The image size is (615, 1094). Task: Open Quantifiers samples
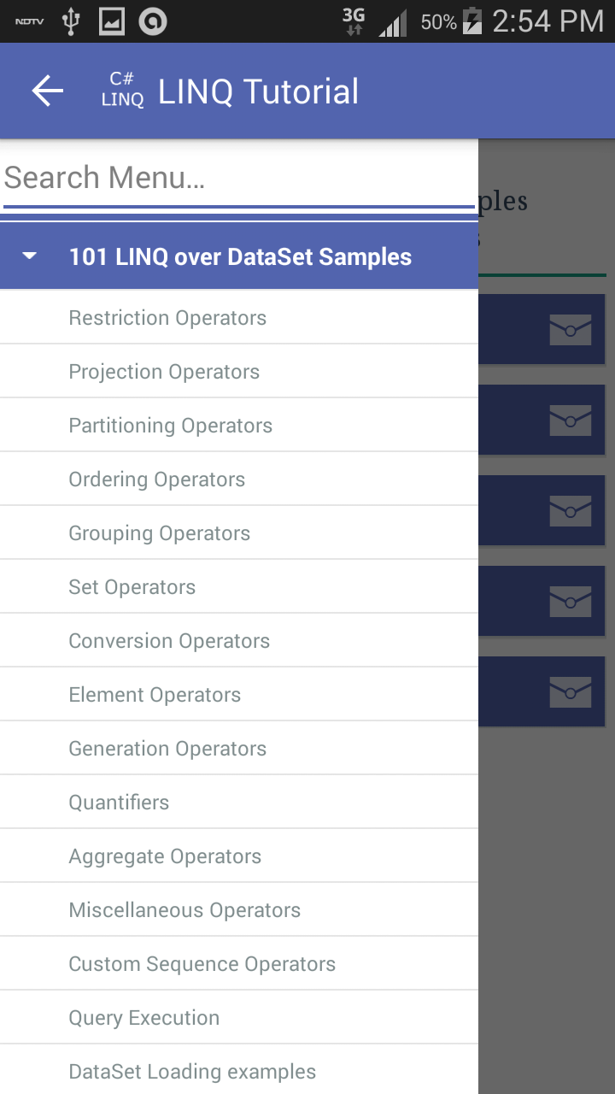click(x=119, y=803)
